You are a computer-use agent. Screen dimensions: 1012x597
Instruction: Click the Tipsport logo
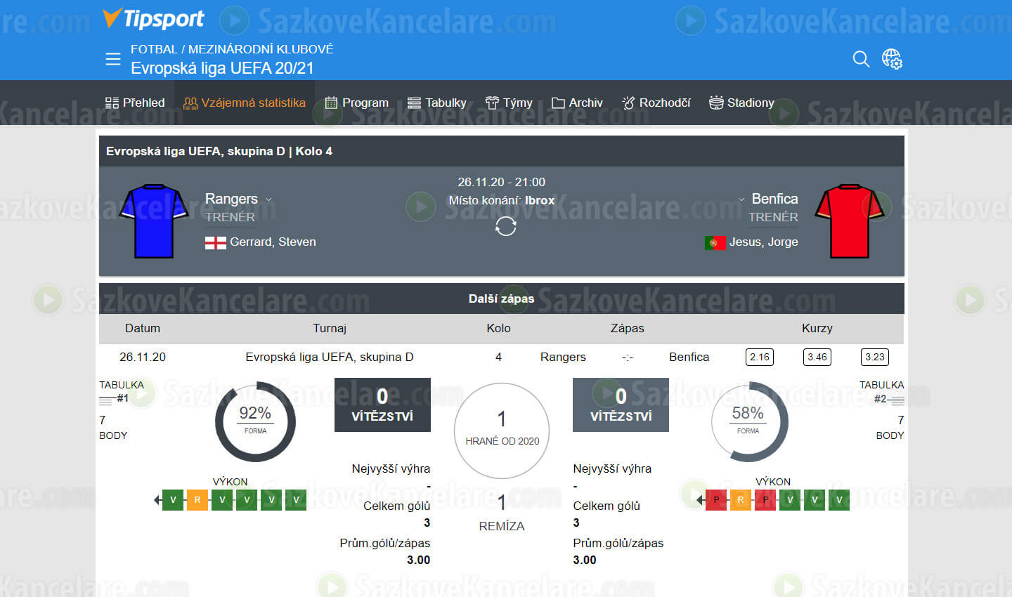[x=153, y=18]
